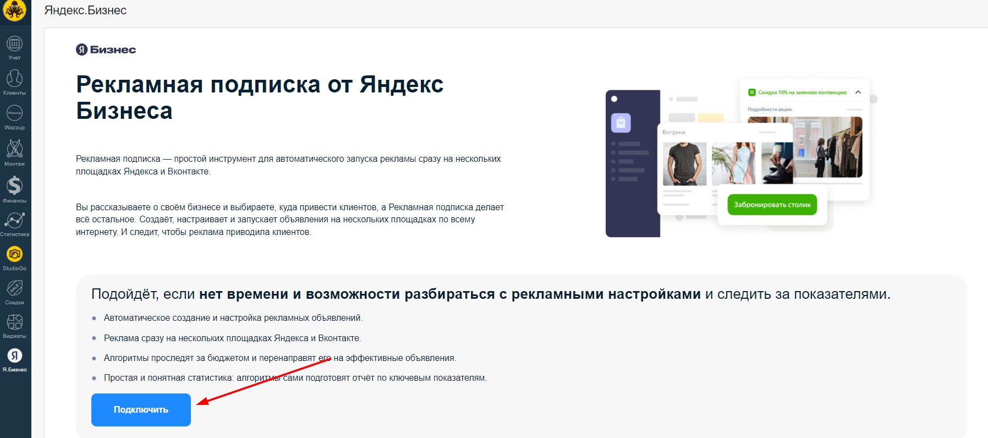The height and width of the screenshot is (438, 988).
Task: Click bullet Реклама сразу на нескольких площадках
Action: tap(232, 338)
